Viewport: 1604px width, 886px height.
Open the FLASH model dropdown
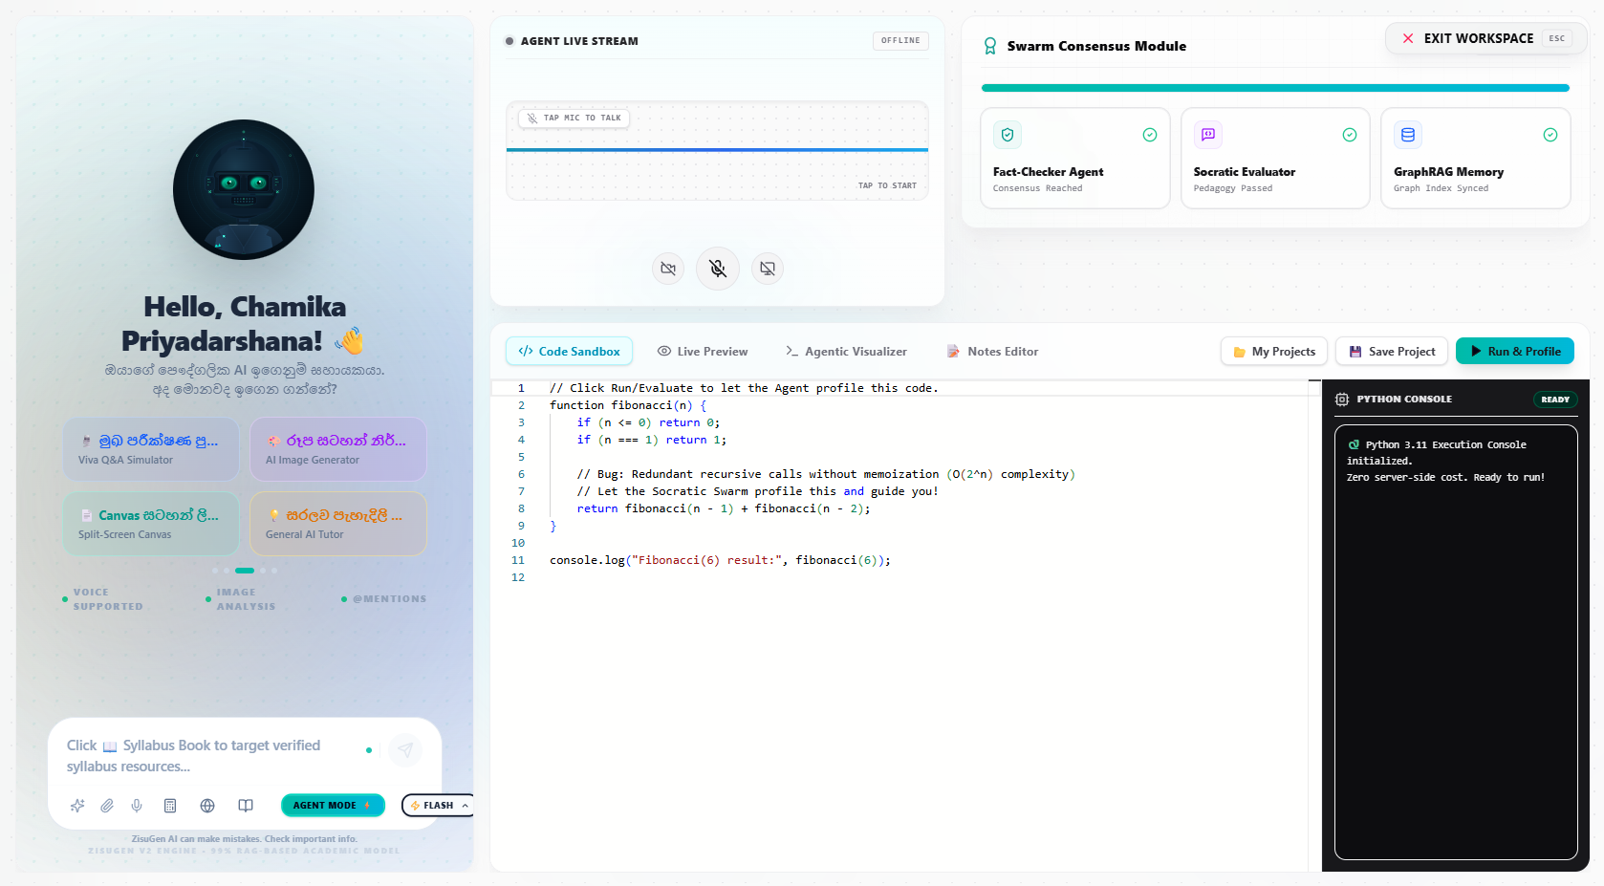(439, 806)
